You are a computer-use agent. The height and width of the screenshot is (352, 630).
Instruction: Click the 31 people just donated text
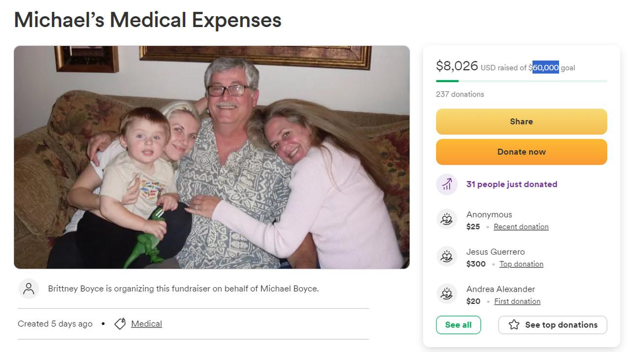point(511,184)
